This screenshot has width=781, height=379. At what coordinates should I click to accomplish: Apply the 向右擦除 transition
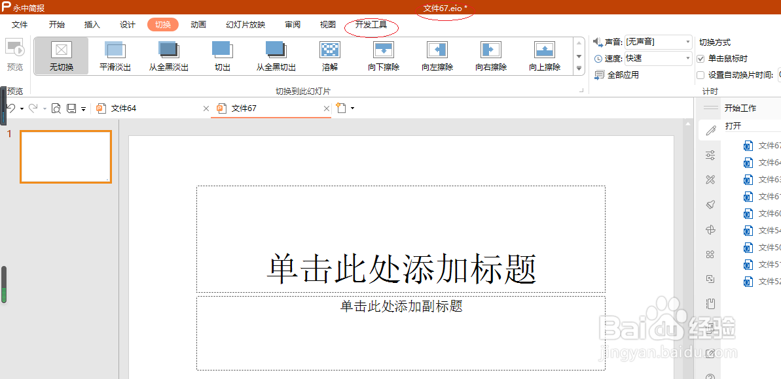491,56
